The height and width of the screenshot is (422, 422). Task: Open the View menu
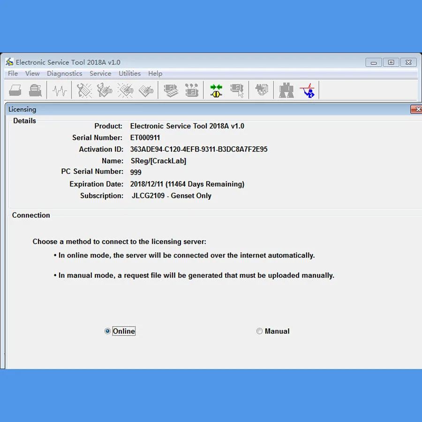[32, 74]
